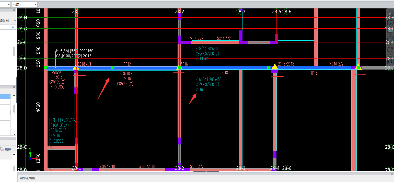Close the bottom left side panel

(x=14, y=138)
